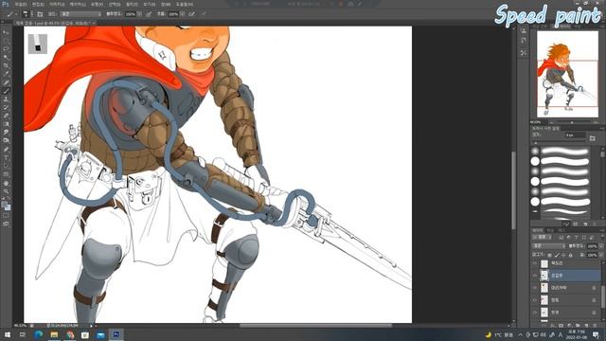Open the Filter menu
Screen dimensions: 606x341
point(132,4)
